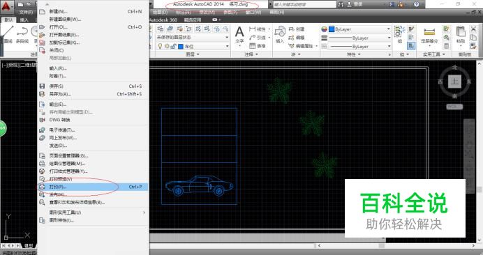Choose Close (关闭) from the menu

(93, 50)
